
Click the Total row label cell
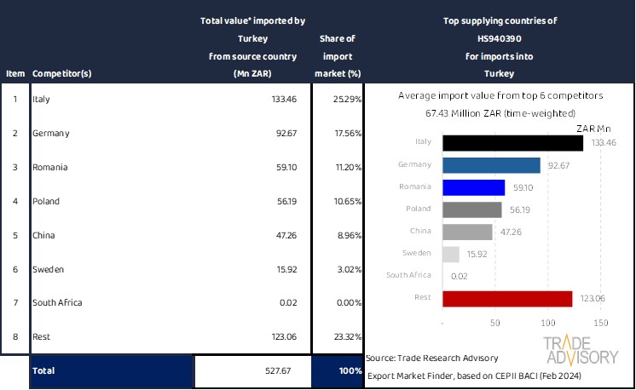[111, 371]
